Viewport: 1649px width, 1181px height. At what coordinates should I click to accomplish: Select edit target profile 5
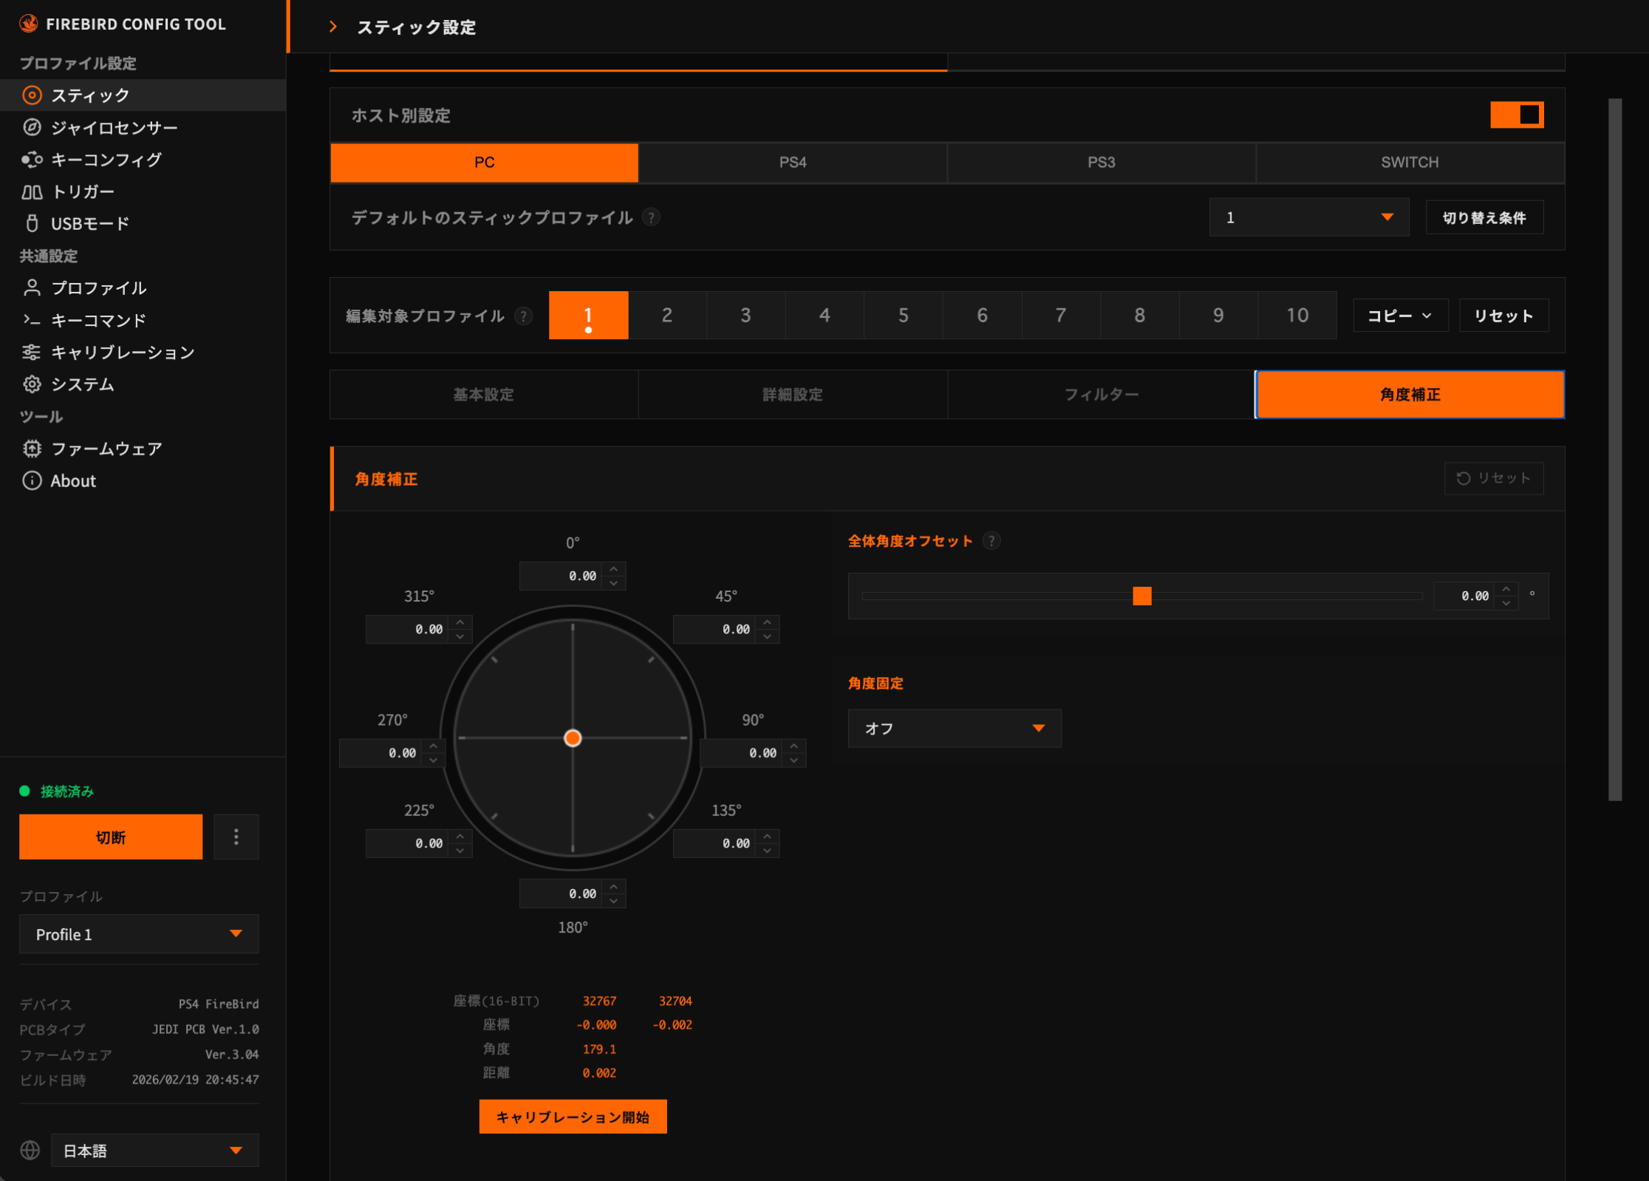(x=903, y=316)
